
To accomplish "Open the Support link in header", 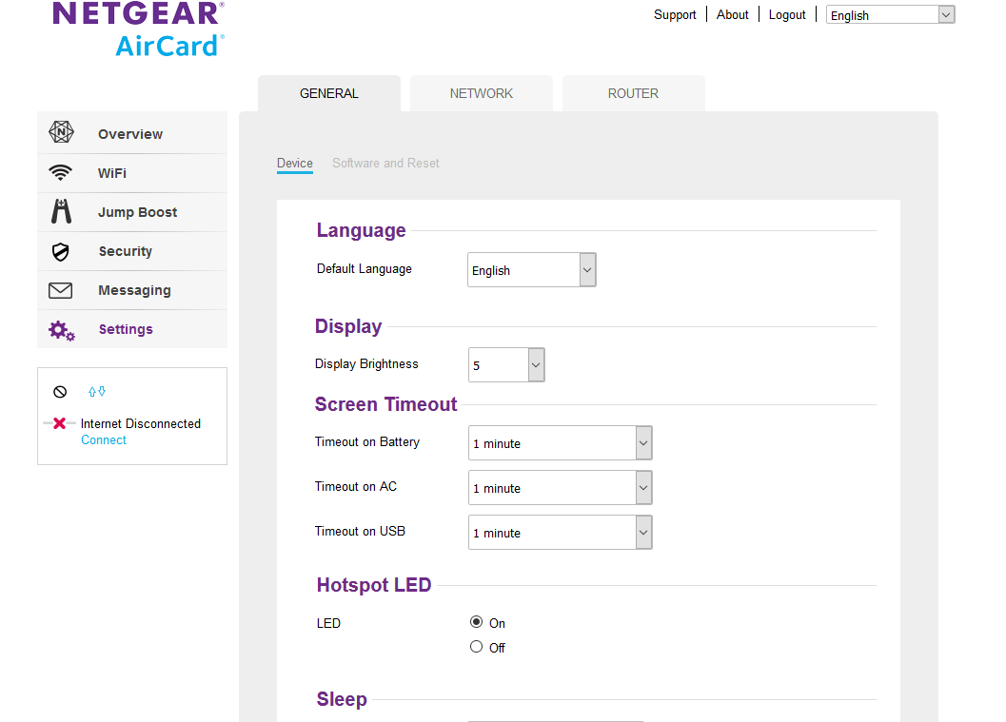I will coord(675,14).
